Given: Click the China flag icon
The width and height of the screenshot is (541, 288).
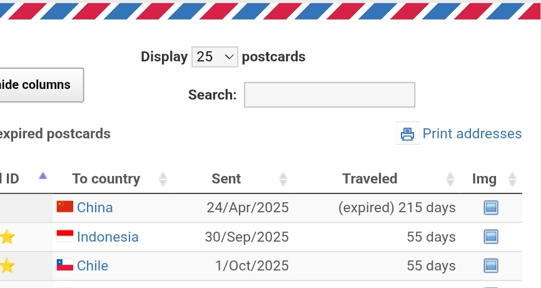Looking at the screenshot, I should point(65,207).
